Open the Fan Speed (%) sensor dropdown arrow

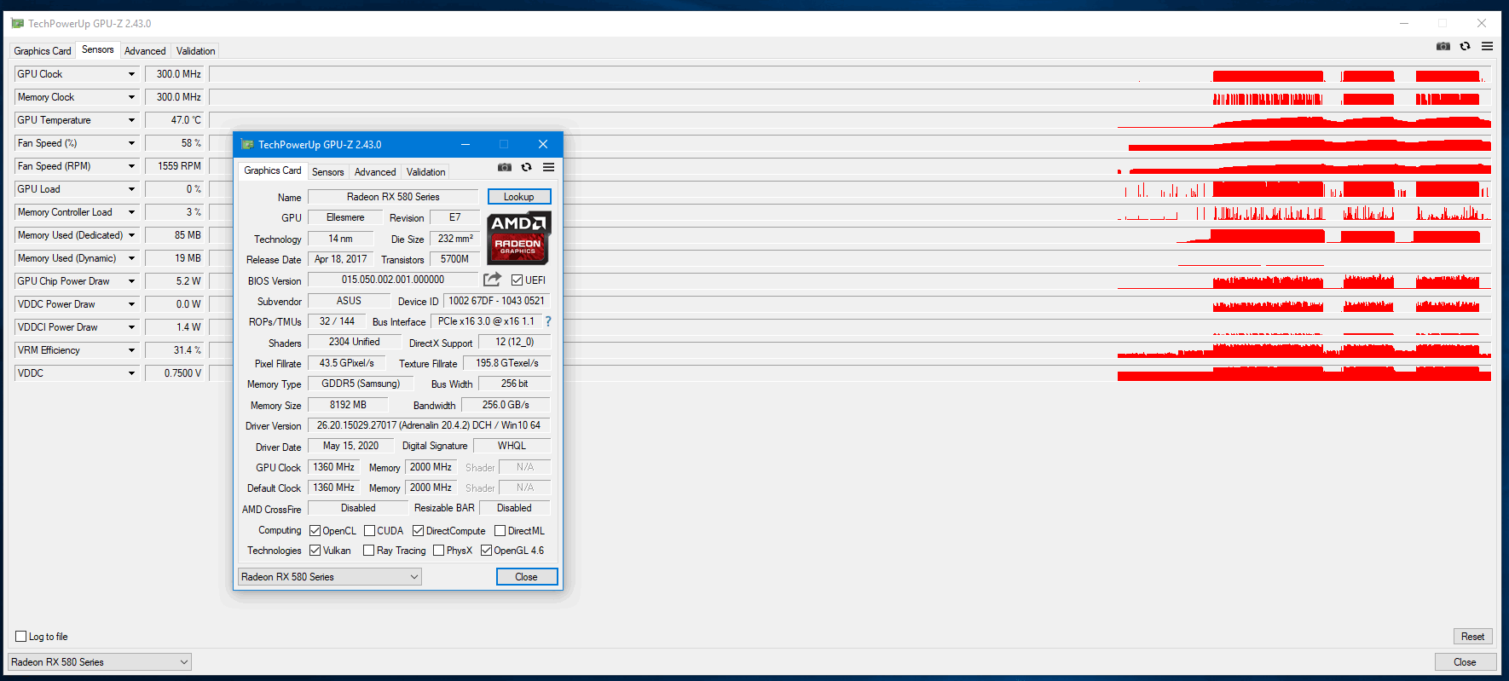pyautogui.click(x=131, y=143)
